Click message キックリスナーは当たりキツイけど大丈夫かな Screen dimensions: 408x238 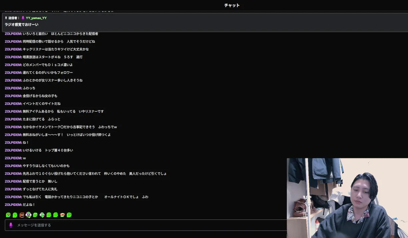click(x=56, y=49)
